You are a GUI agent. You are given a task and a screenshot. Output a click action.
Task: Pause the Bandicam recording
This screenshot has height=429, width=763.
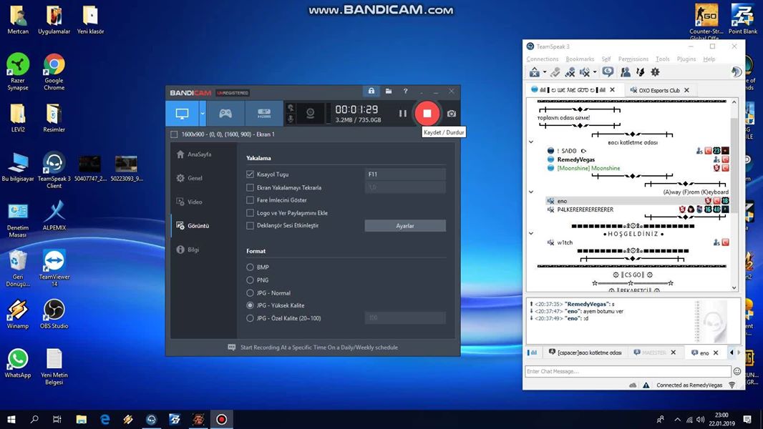402,113
